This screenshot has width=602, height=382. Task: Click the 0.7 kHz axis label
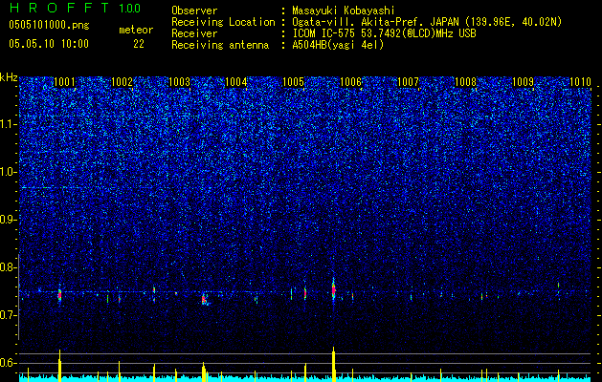click(x=8, y=315)
